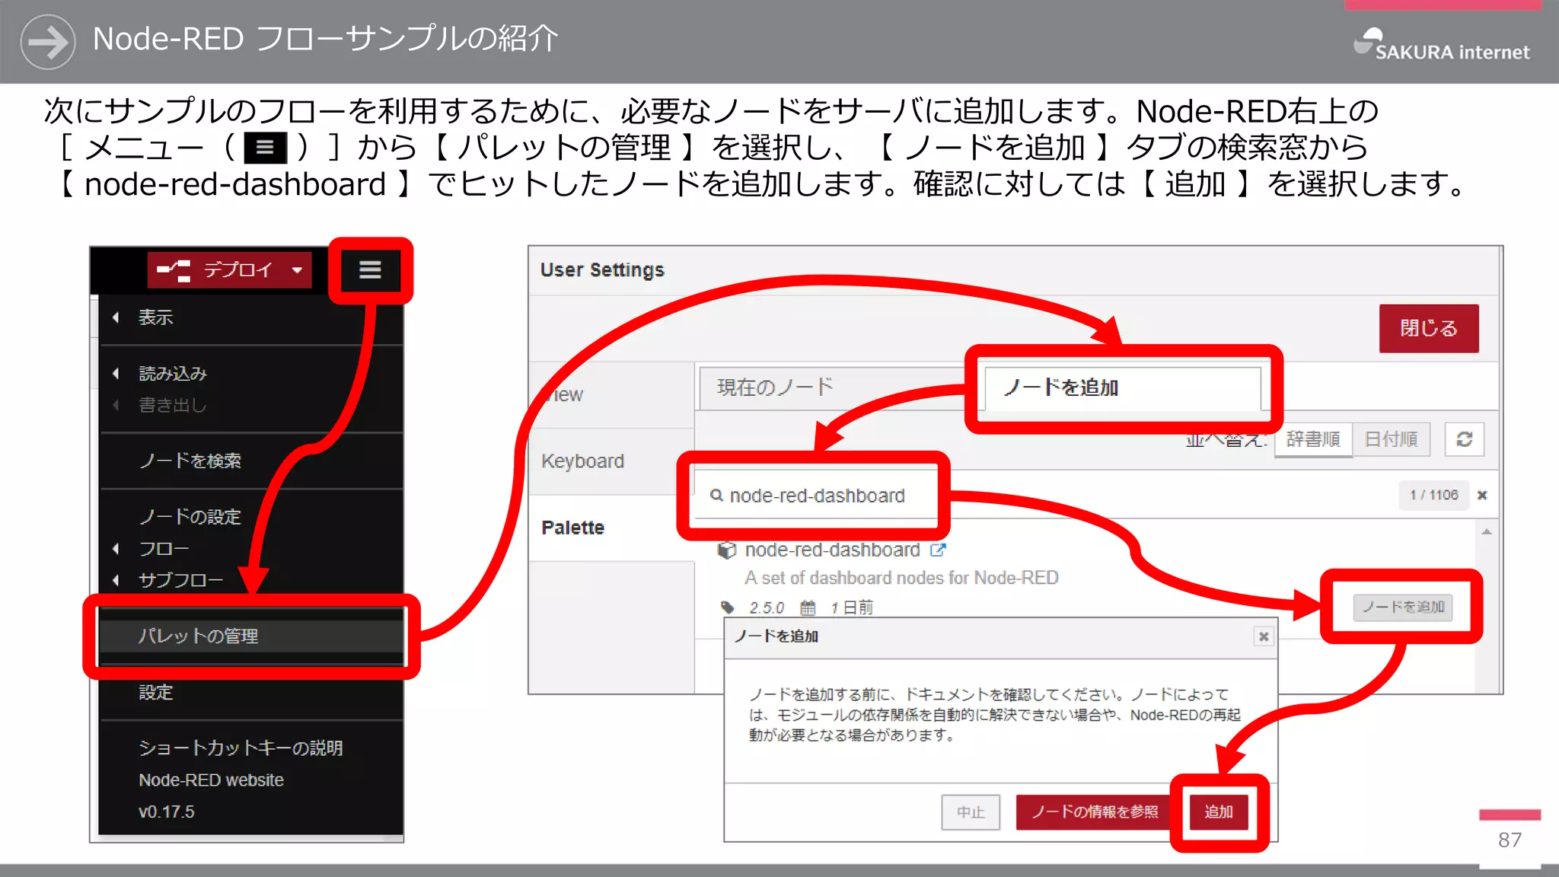Click the 1 日前 date label
Viewport: 1559px width, 877px height.
tap(852, 608)
